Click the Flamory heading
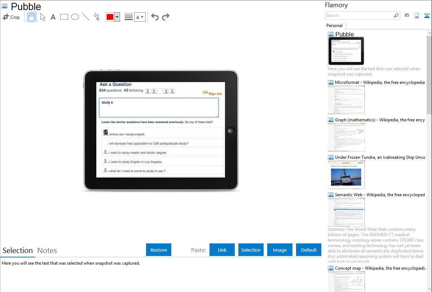Viewport: 432px width, 292px height. pyautogui.click(x=336, y=5)
